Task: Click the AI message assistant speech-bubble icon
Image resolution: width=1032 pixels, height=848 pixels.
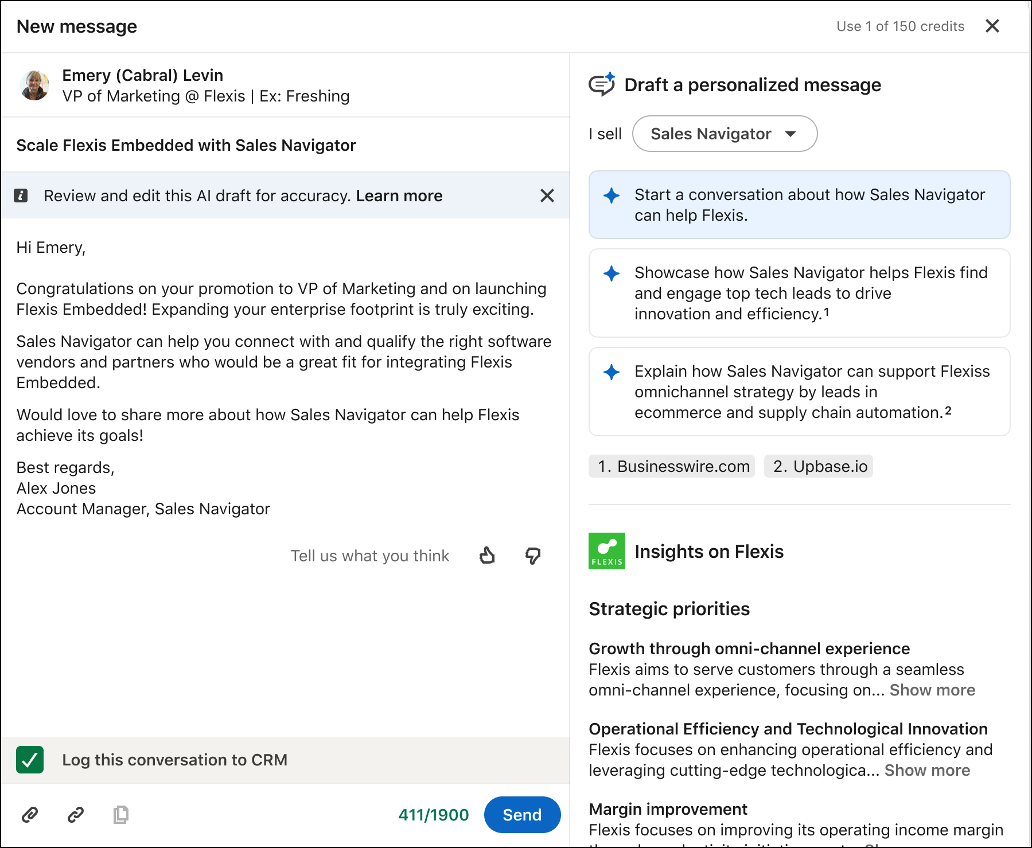Action: pos(601,85)
